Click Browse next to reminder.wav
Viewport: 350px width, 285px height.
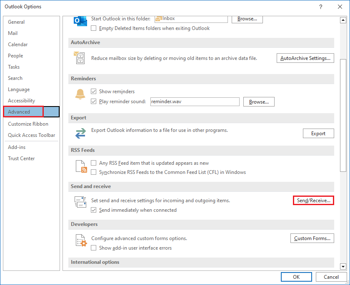(x=259, y=102)
